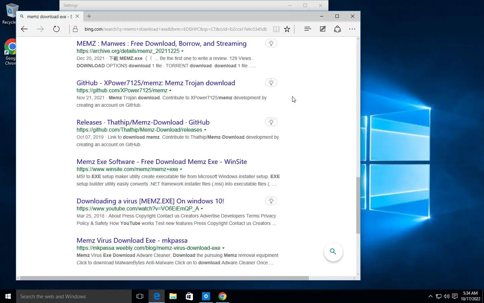Image resolution: width=484 pixels, height=303 pixels.
Task: Click the bing.com address bar URL
Action: (176, 29)
